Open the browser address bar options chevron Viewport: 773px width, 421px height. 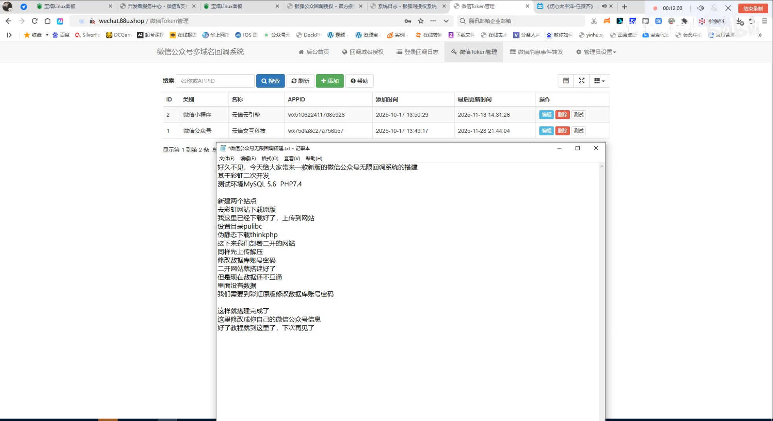click(x=446, y=21)
